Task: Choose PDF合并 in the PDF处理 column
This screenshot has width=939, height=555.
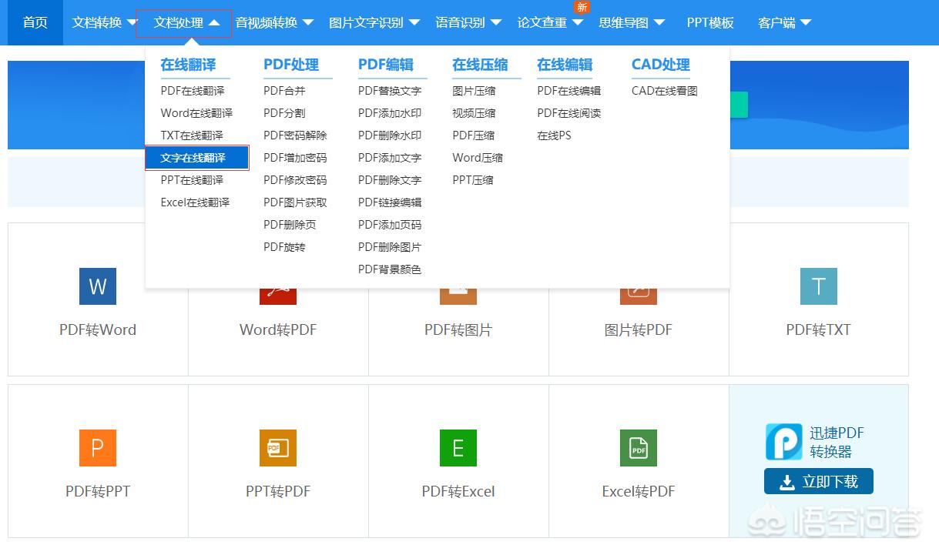Action: (x=284, y=91)
